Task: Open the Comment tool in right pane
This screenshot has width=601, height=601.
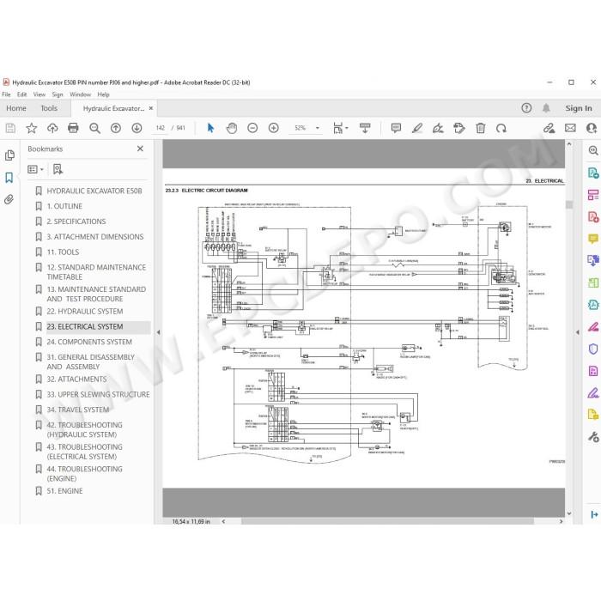Action: pyautogui.click(x=593, y=240)
